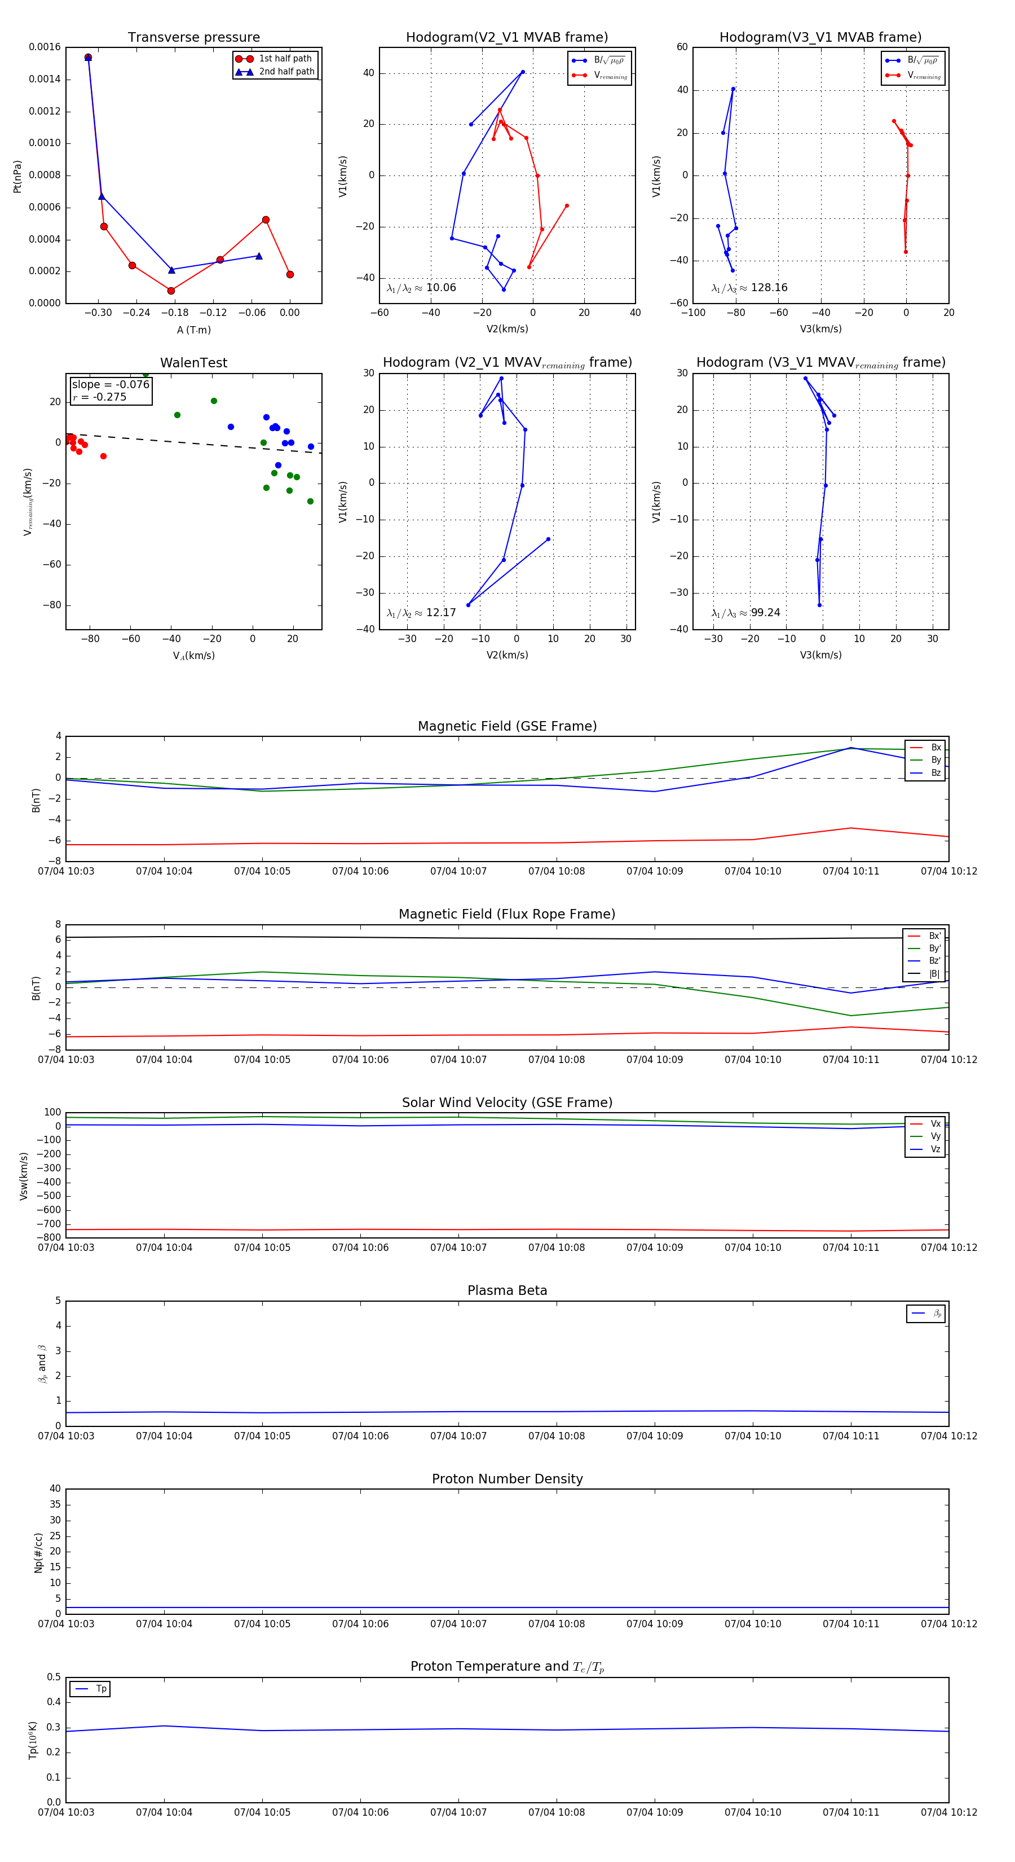This screenshot has width=1015, height=1862.
Task: Click the "Plasma Beta" plot title
Action: pos(507,1291)
